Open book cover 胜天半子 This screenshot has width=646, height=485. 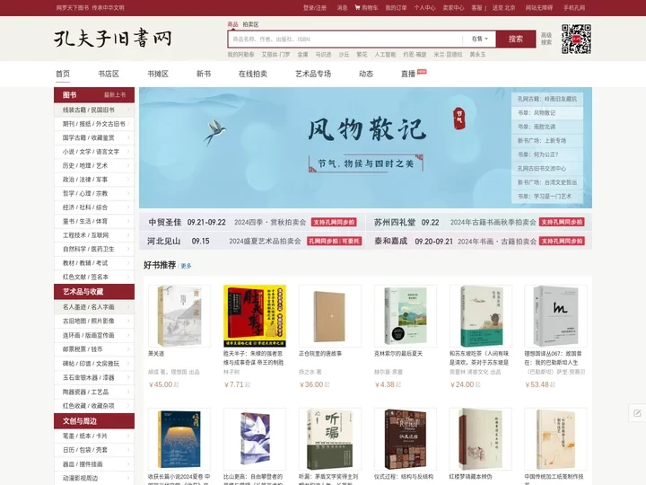coord(255,316)
